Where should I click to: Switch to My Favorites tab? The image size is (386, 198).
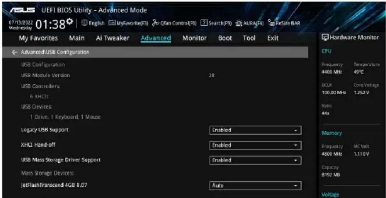[38, 38]
